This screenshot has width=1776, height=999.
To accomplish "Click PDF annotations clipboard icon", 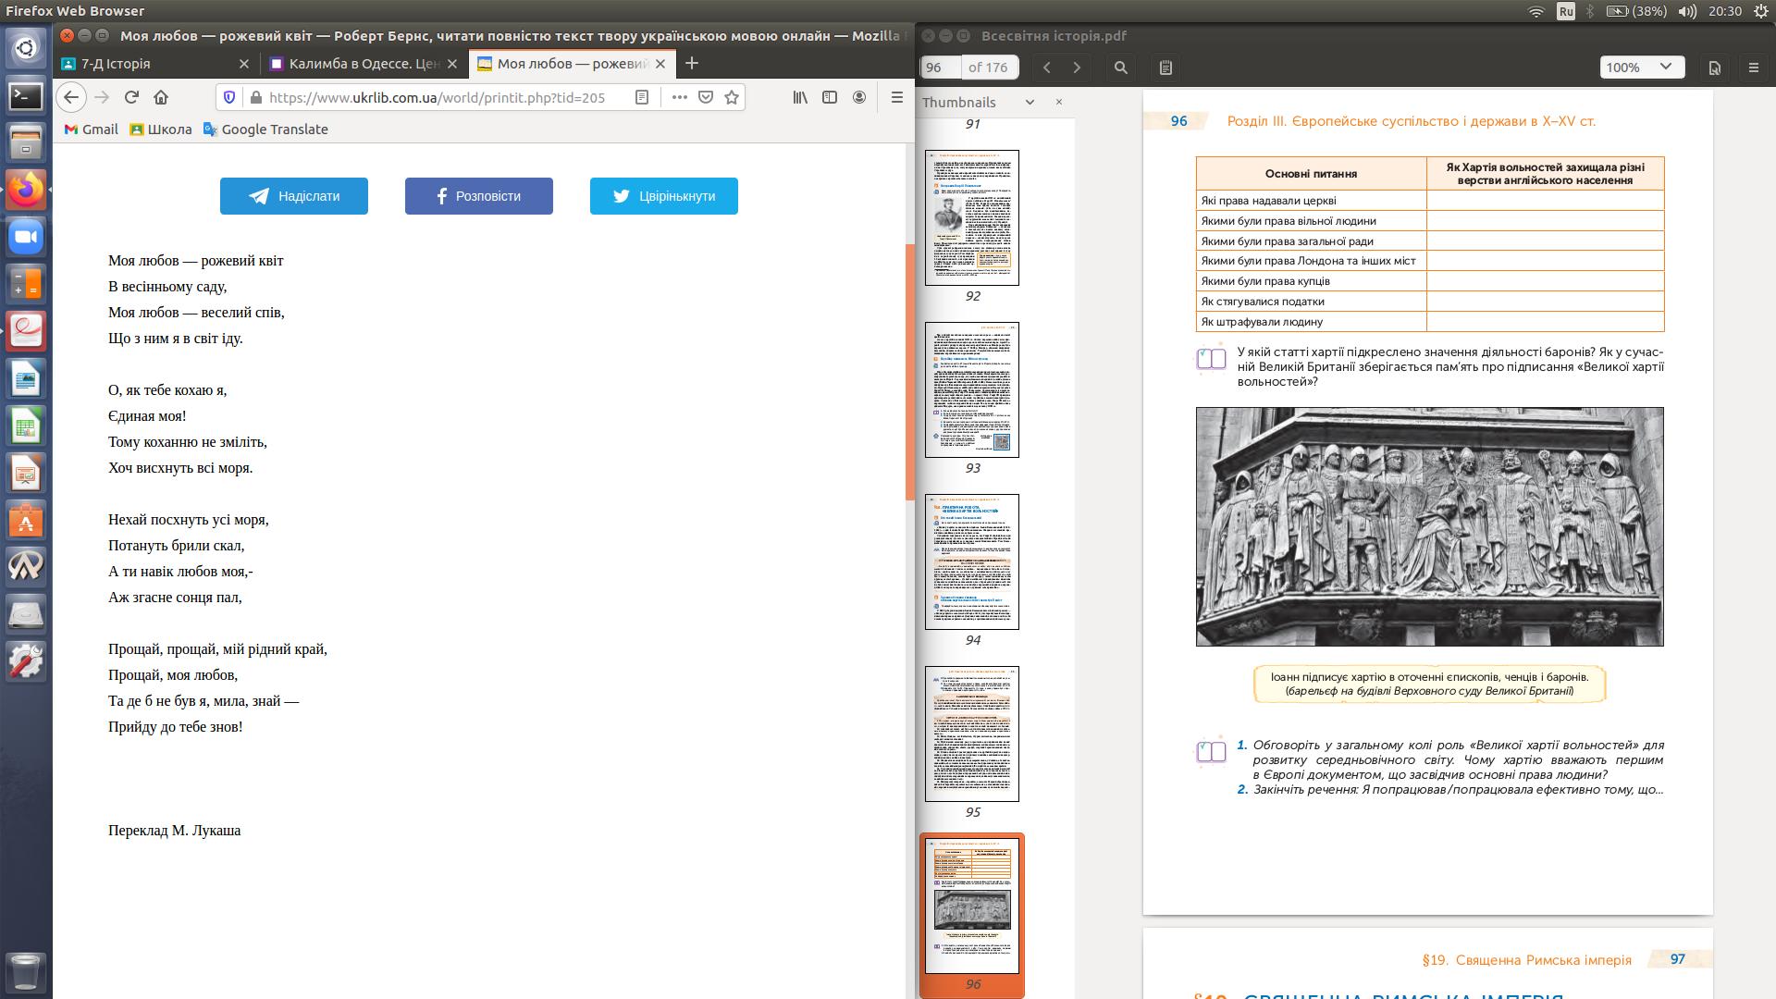I will [x=1165, y=68].
